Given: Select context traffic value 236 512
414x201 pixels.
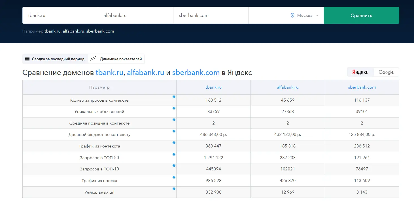Looking at the screenshot, I should coord(362,146).
